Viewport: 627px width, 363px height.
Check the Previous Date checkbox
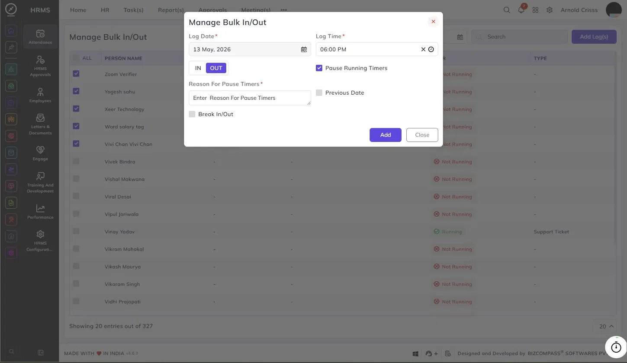pyautogui.click(x=319, y=92)
